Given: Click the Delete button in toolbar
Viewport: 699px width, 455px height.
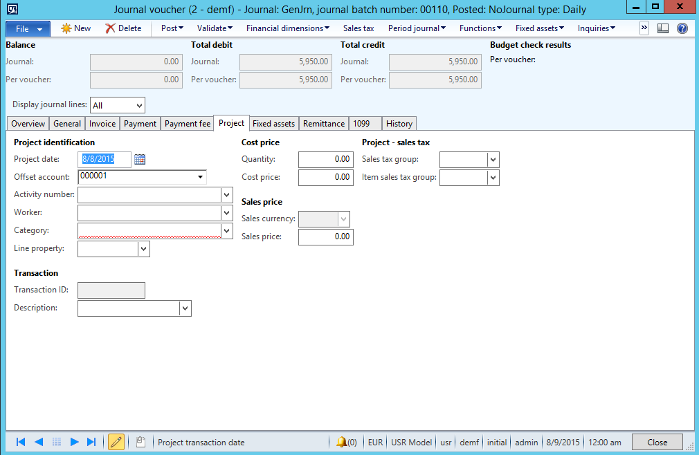Looking at the screenshot, I should click(x=123, y=28).
